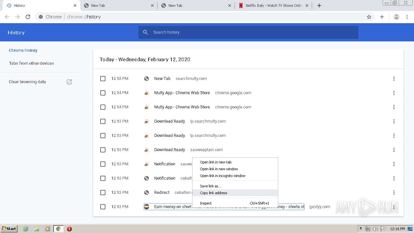The width and height of the screenshot is (414, 233).
Task: Click the Windows Start button
Action: point(9,229)
